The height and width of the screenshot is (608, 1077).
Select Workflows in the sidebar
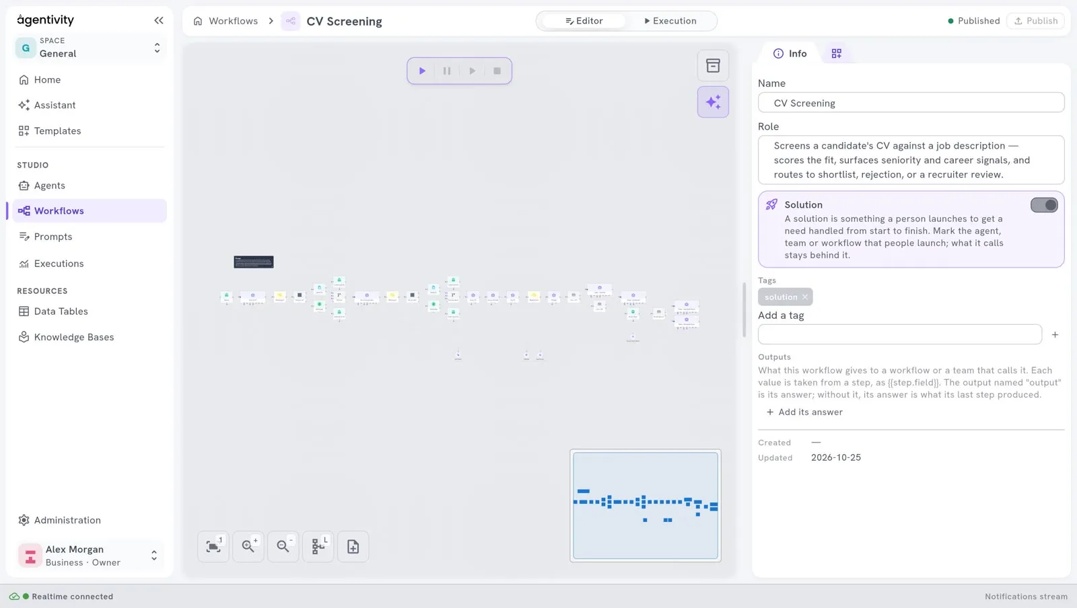tap(90, 211)
